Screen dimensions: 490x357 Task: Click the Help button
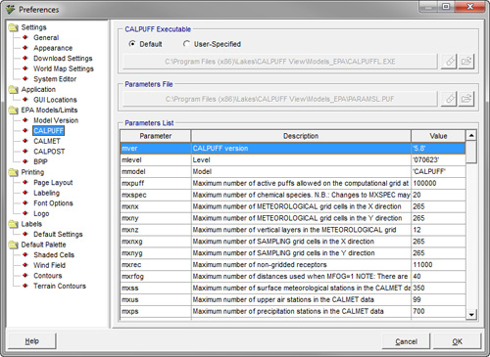[x=32, y=341]
